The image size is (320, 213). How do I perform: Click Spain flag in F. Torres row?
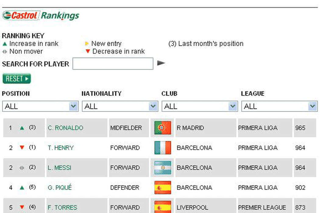(163, 207)
